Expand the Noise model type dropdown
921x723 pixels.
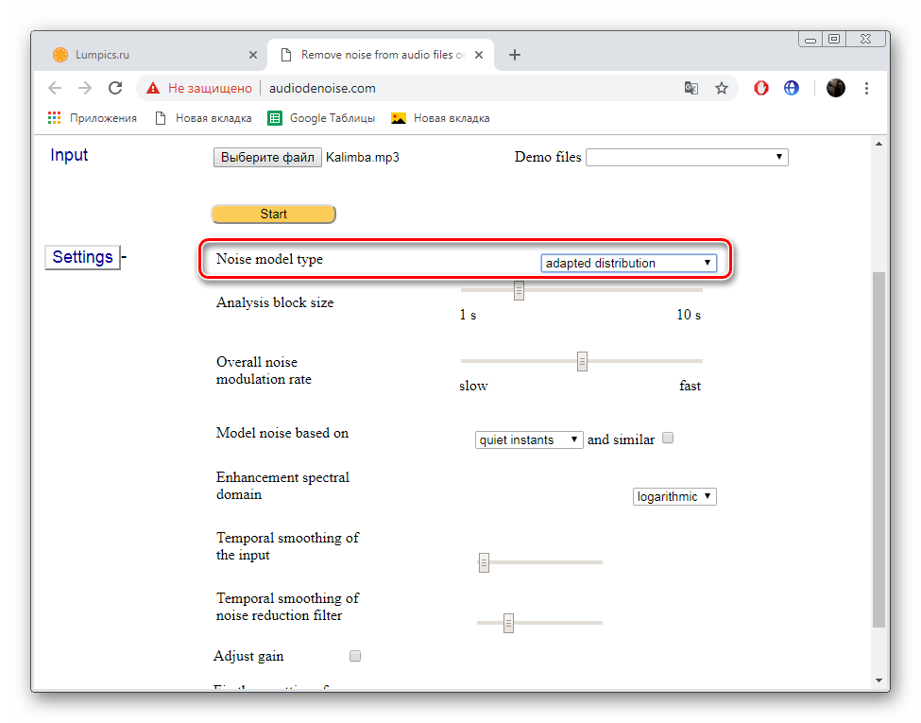click(628, 264)
